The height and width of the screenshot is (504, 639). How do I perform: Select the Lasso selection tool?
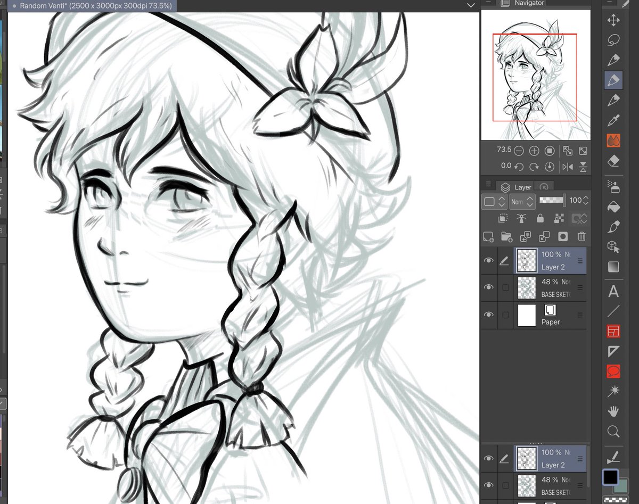coord(613,40)
